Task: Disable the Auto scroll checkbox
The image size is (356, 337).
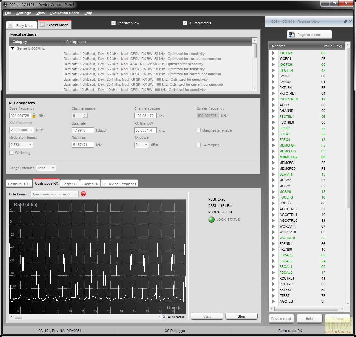Action: (x=164, y=317)
